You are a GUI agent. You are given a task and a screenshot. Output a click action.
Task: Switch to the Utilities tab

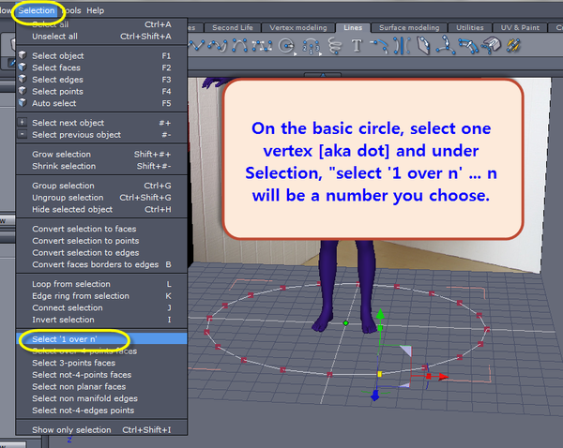pos(470,27)
